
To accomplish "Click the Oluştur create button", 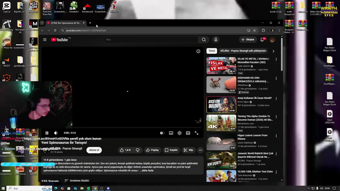I will [x=248, y=40].
